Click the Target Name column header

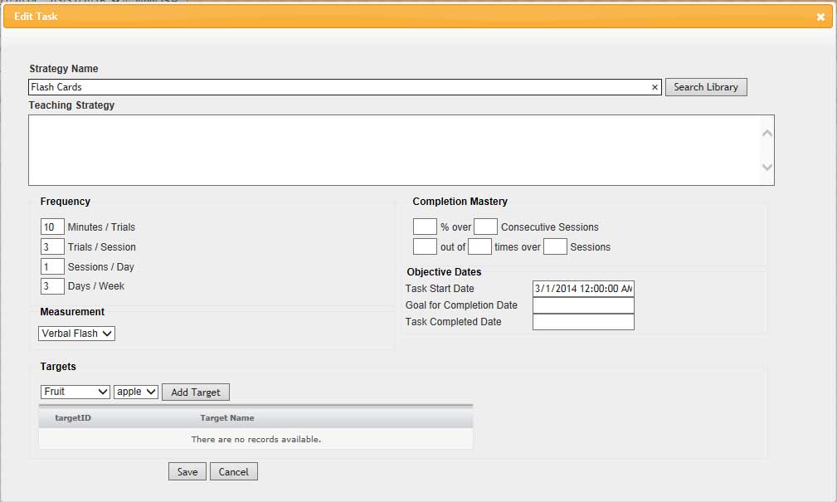tap(226, 418)
